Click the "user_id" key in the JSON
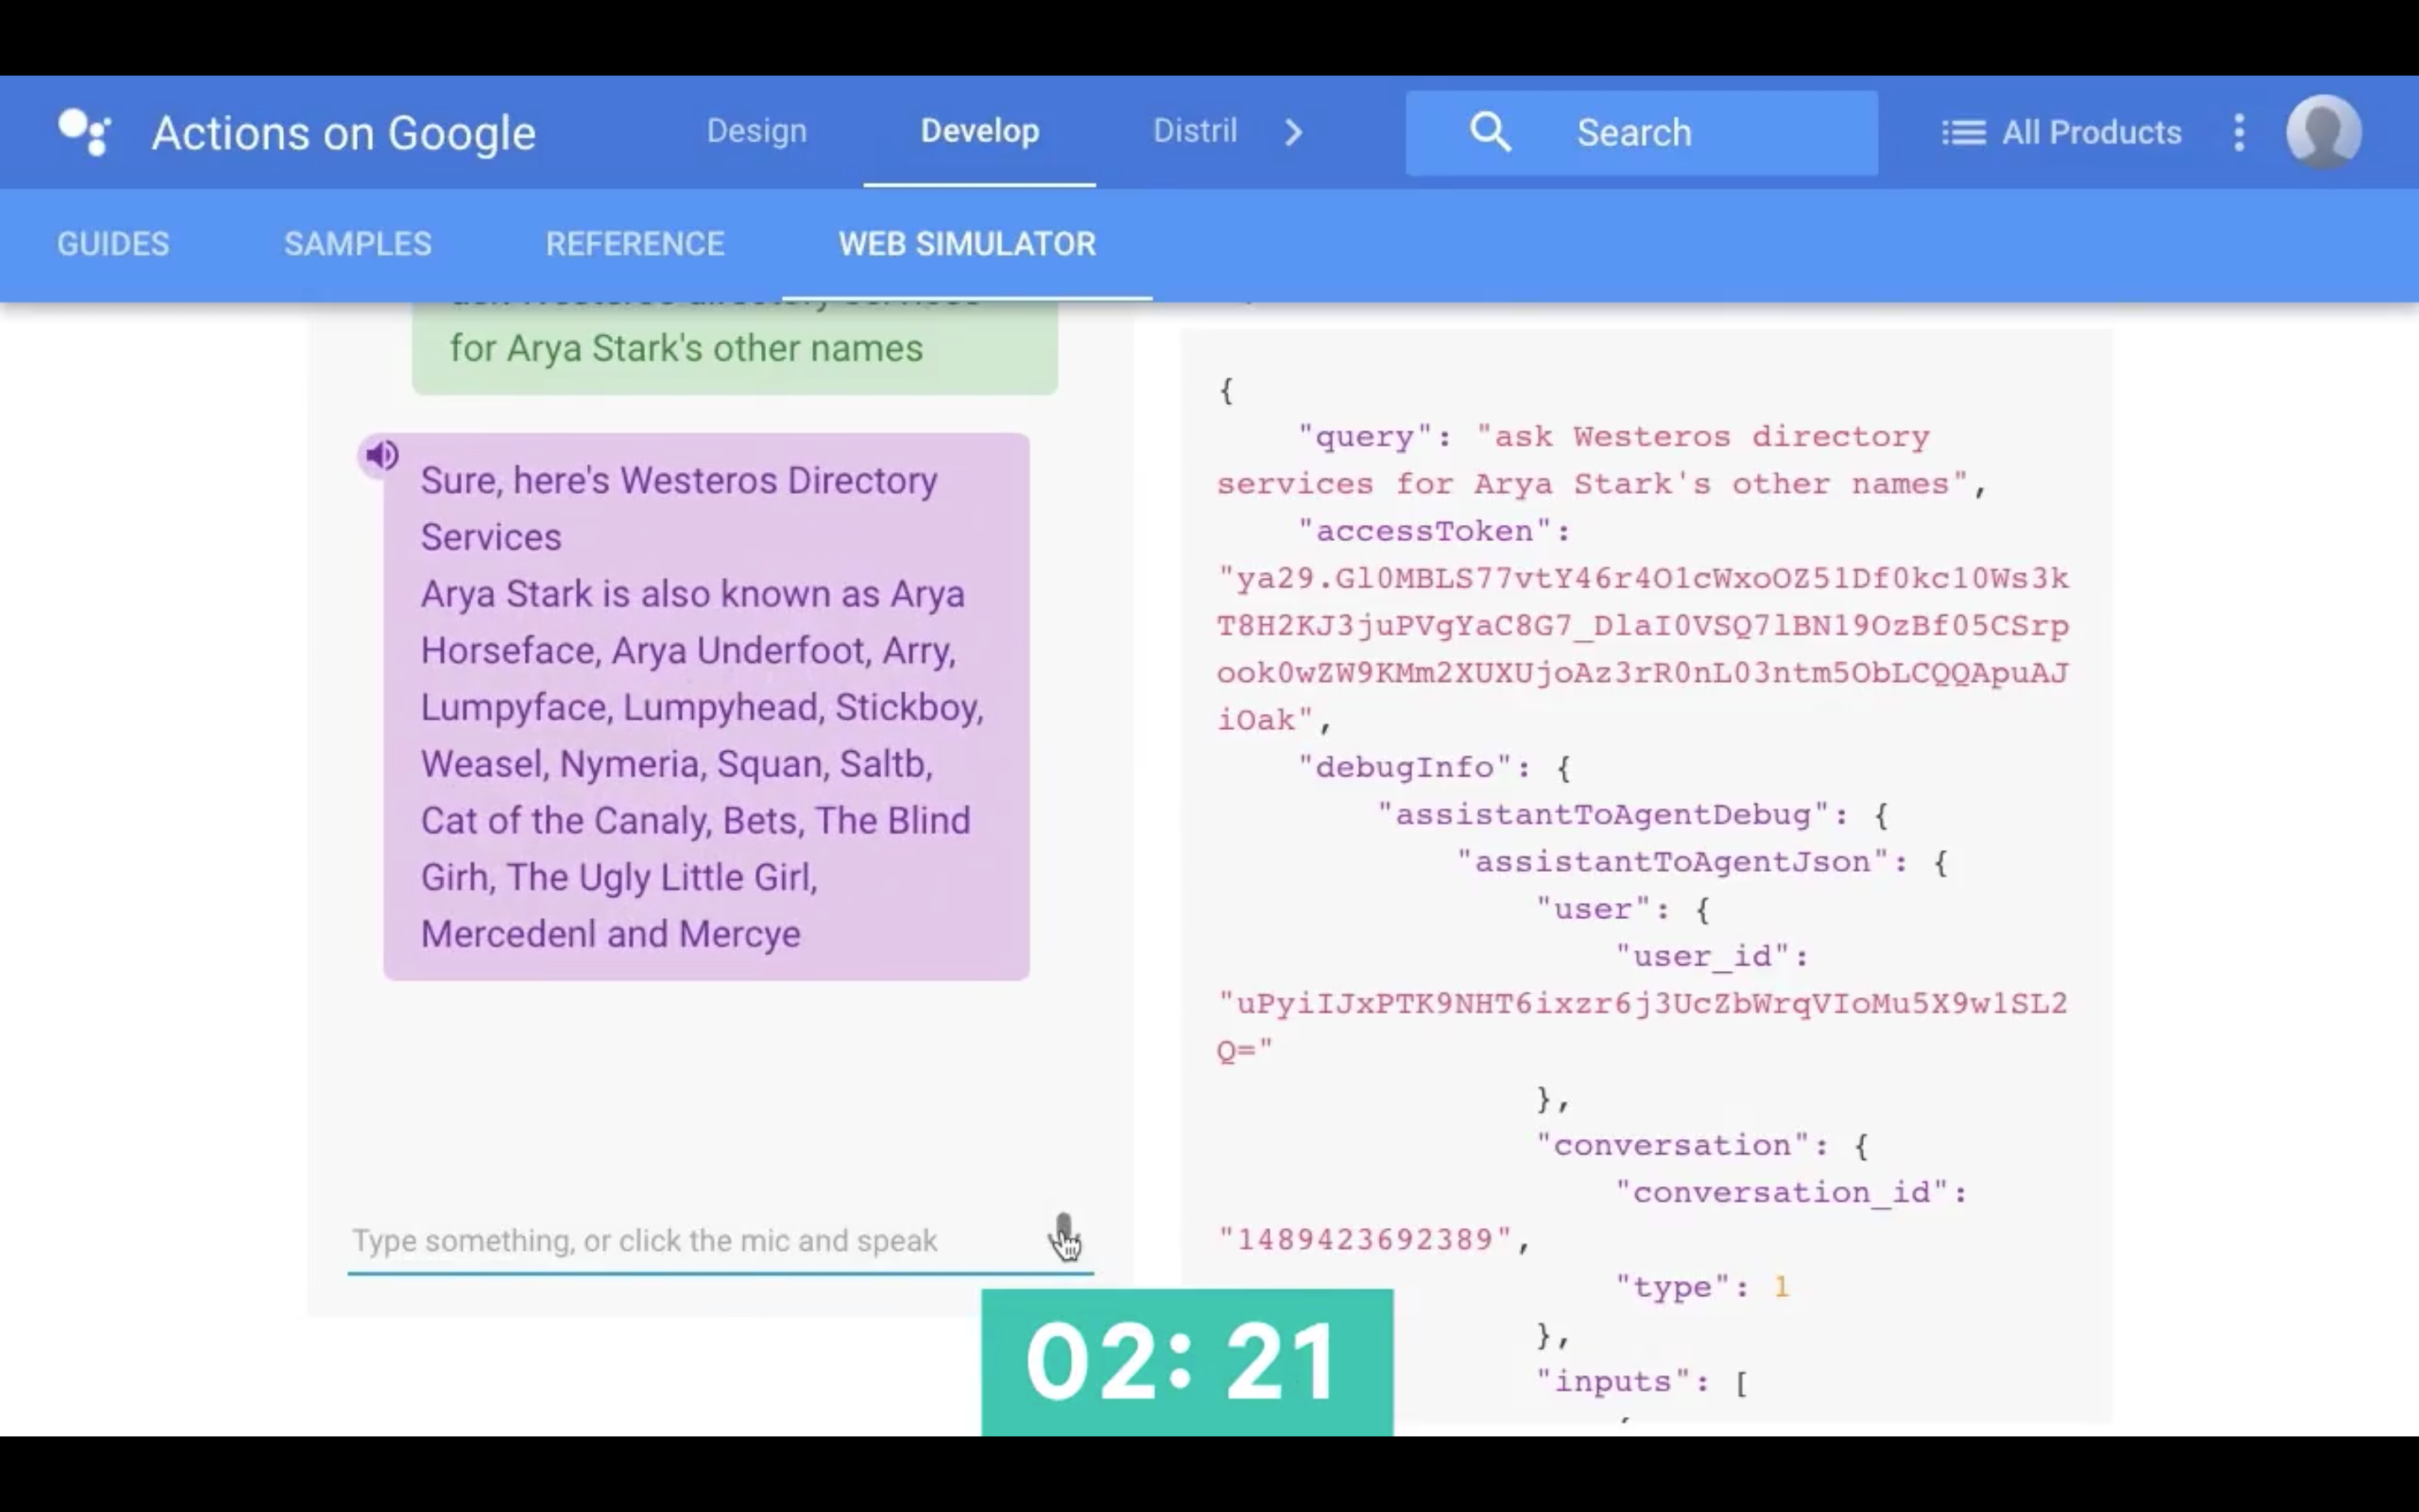This screenshot has height=1512, width=2419. tap(1702, 956)
